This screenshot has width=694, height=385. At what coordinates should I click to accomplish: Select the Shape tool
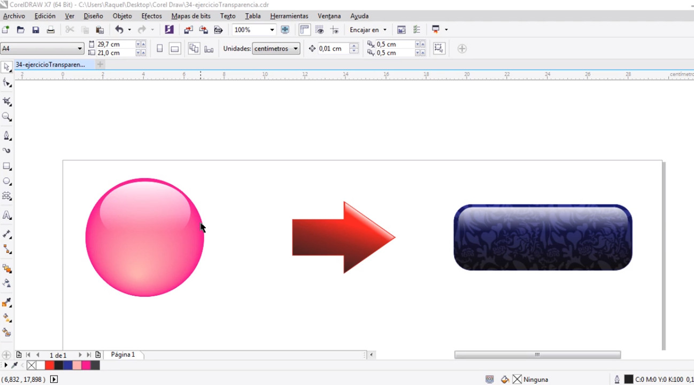pyautogui.click(x=7, y=83)
